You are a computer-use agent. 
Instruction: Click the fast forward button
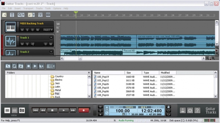pos(73,110)
